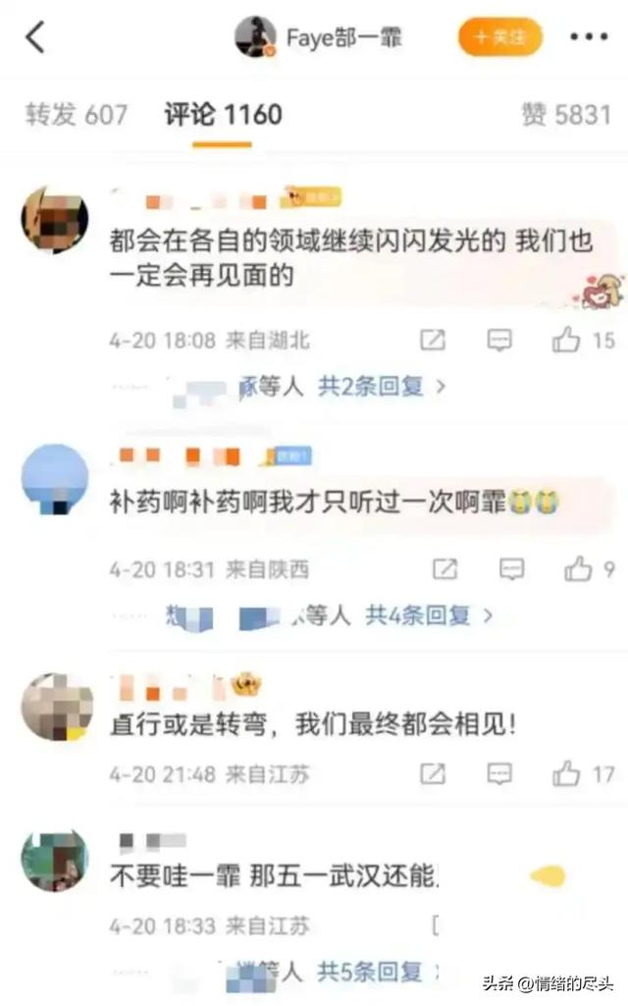Viewport: 628px width, 1006px height.
Task: Select the 评论 1160 tab
Action: coord(223,115)
